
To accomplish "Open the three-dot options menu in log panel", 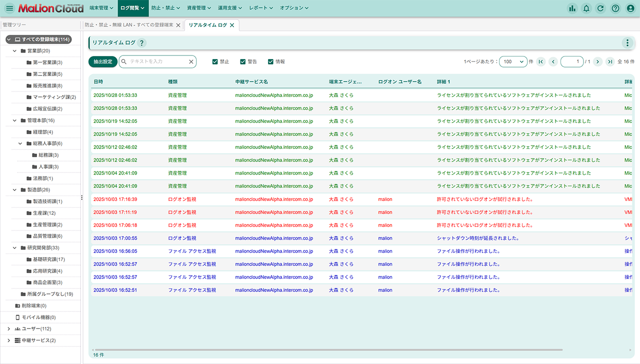I will pyautogui.click(x=626, y=43).
